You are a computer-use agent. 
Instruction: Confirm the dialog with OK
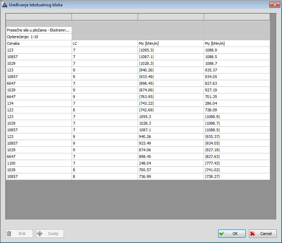pyautogui.click(x=232, y=234)
